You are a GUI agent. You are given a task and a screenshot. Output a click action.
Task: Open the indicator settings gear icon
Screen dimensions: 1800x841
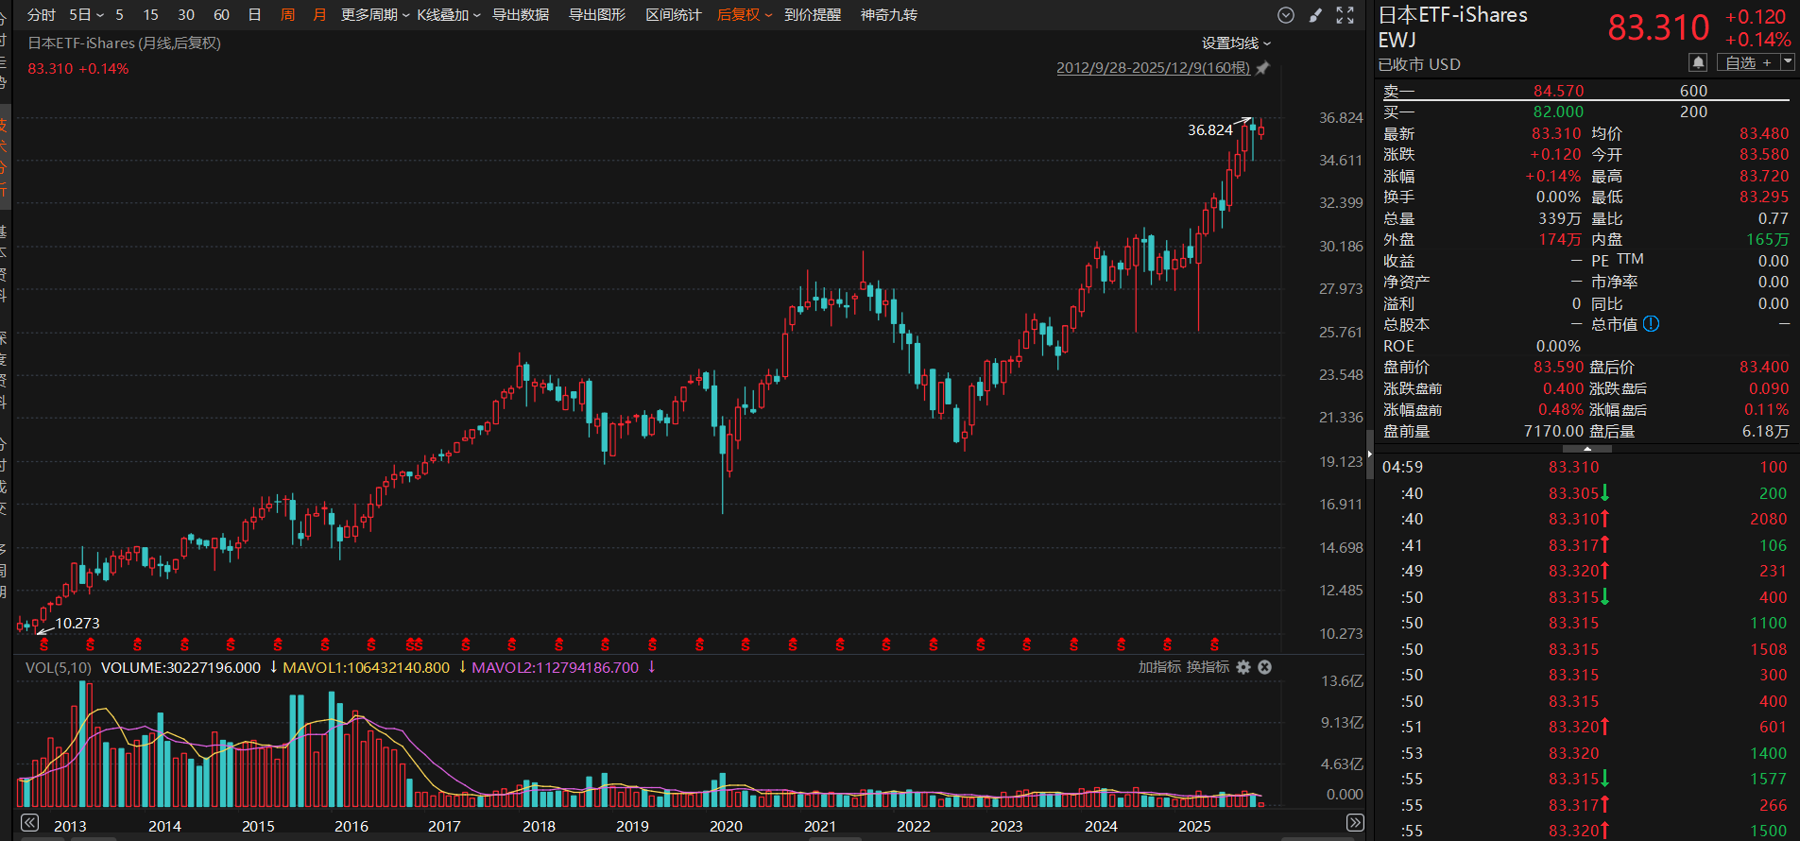tap(1243, 667)
